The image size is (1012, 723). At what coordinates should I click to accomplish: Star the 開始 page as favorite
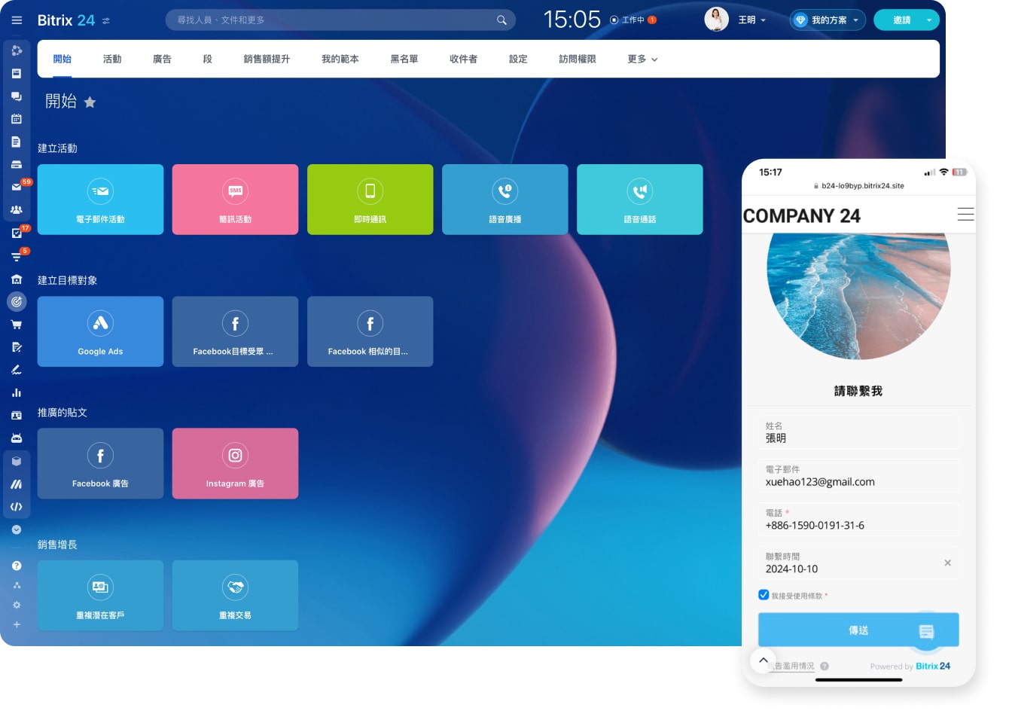[90, 102]
